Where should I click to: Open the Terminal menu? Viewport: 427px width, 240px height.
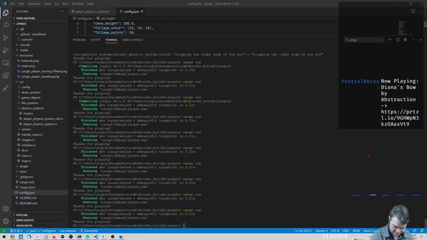(77, 4)
